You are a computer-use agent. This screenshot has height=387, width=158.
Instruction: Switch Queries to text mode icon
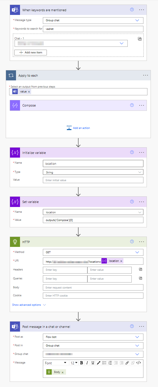pos(140,278)
